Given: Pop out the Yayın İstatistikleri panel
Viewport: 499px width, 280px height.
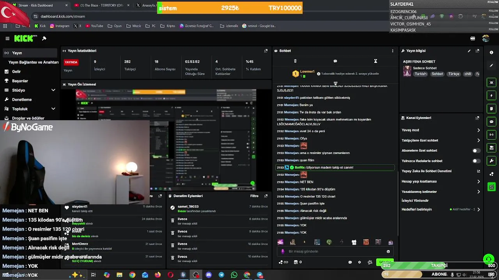Looking at the screenshot, I should pyautogui.click(x=266, y=51).
